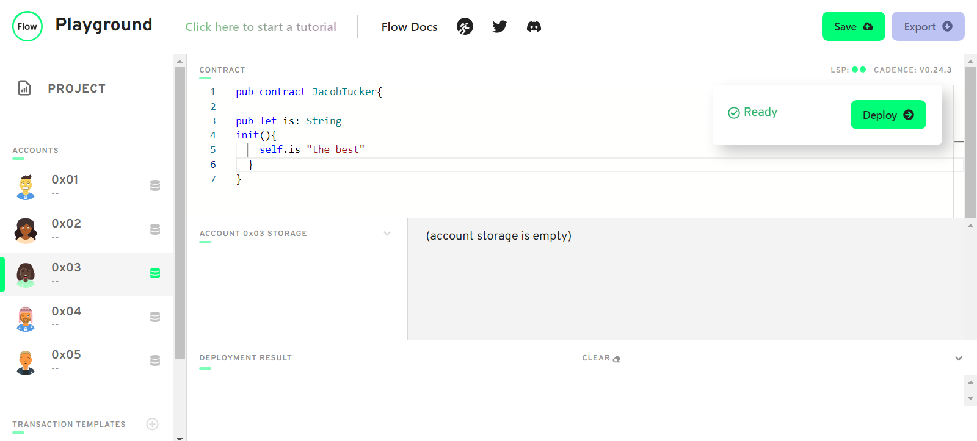The image size is (977, 441).
Task: Click storage icon for account 0x05
Action: coord(155,360)
